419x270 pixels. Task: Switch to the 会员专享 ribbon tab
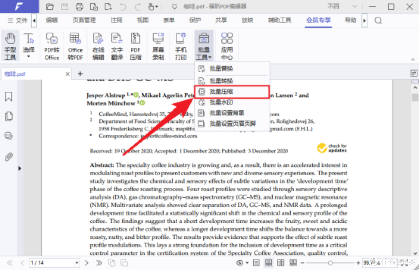(319, 20)
